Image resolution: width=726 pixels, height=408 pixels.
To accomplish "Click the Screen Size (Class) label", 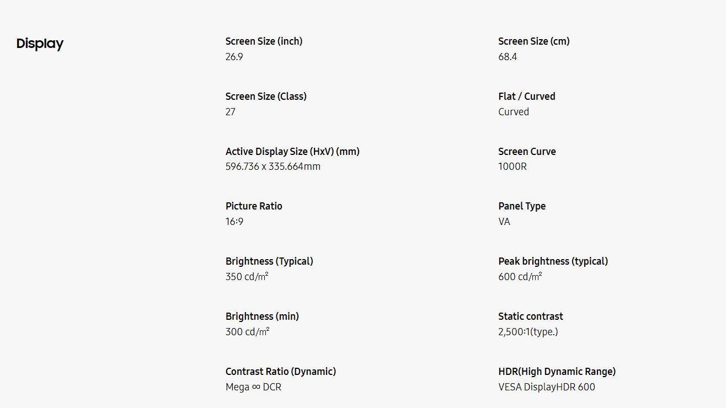I will coord(266,96).
